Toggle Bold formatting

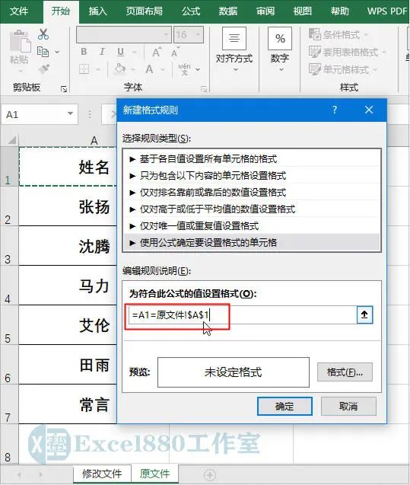[84, 52]
